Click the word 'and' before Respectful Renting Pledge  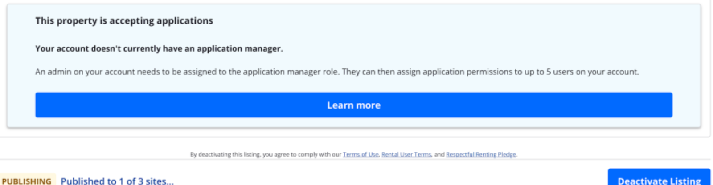tap(439, 154)
